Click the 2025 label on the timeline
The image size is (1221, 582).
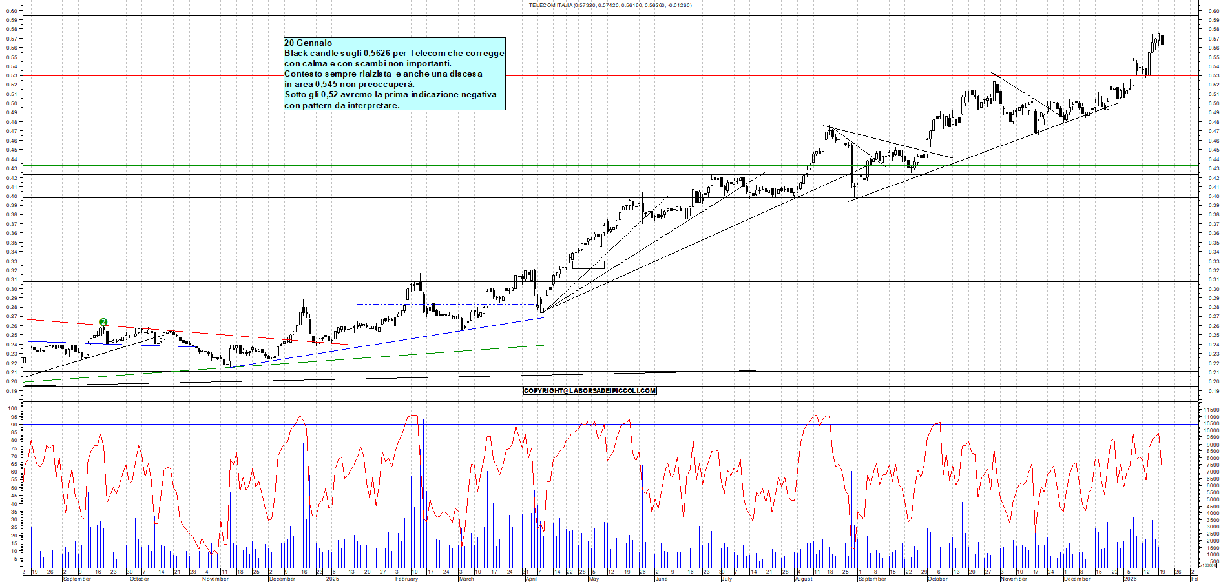[x=331, y=579]
